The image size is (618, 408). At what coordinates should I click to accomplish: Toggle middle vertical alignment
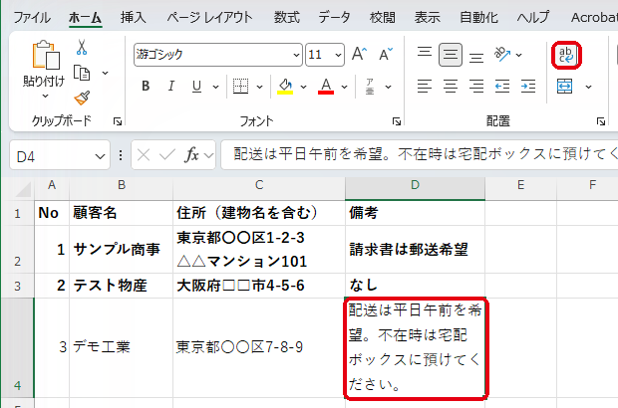click(451, 55)
